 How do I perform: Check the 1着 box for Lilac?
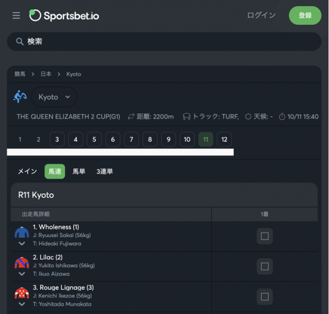point(265,266)
